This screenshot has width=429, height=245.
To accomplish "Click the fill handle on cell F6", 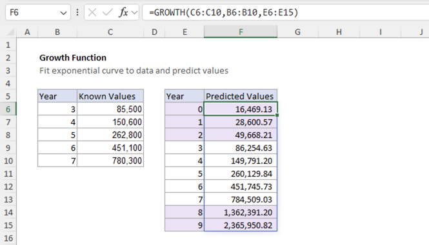I will tap(277, 115).
